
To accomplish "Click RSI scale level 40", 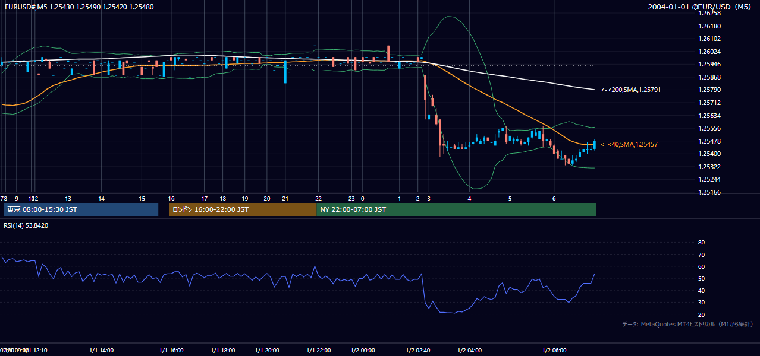I will [x=701, y=290].
